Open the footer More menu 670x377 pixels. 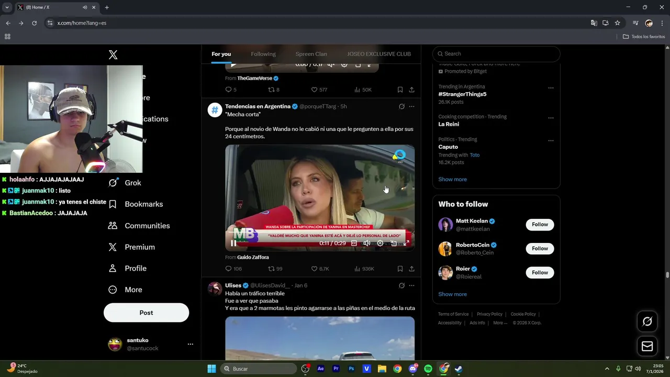[x=500, y=323]
